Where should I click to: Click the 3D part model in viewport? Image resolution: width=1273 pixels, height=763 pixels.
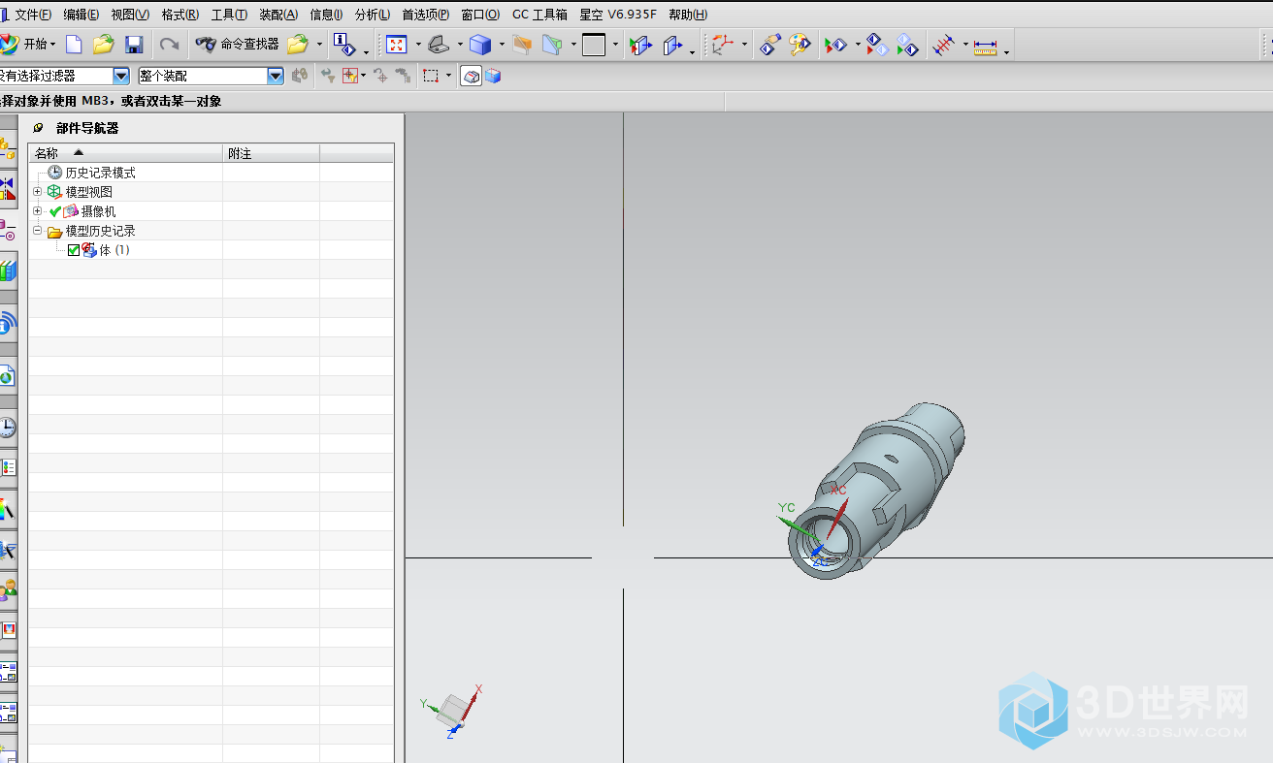pos(877,491)
